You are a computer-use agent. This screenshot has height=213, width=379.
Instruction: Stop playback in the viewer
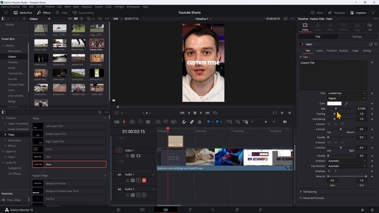point(195,113)
